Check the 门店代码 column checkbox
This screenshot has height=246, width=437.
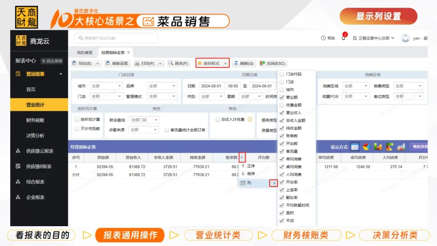click(282, 74)
